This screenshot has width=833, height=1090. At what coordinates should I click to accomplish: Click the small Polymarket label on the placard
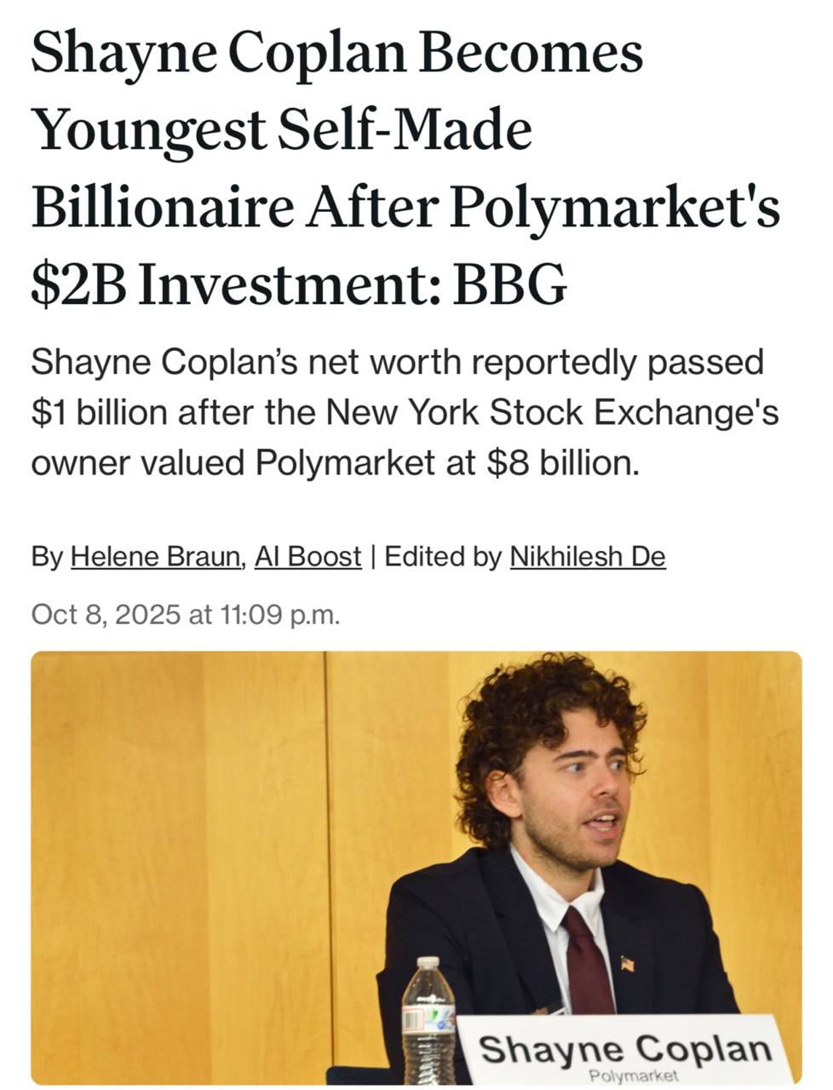(x=634, y=1076)
